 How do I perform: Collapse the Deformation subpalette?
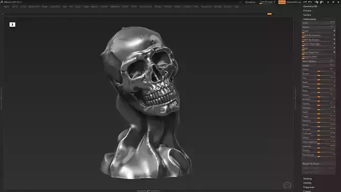309,19
